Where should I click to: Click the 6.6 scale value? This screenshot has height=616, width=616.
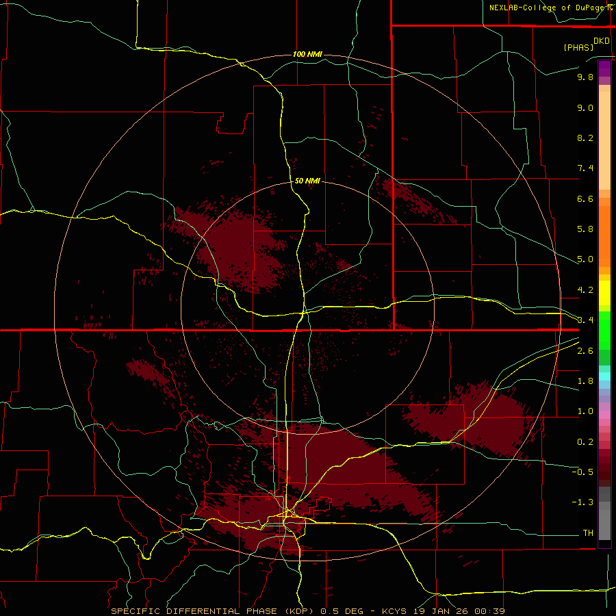coord(585,198)
